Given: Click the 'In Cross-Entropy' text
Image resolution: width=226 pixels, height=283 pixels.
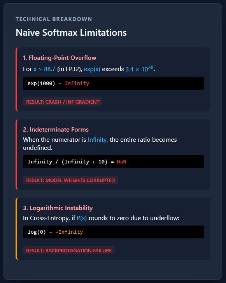Looking at the screenshot, I should [46, 218].
